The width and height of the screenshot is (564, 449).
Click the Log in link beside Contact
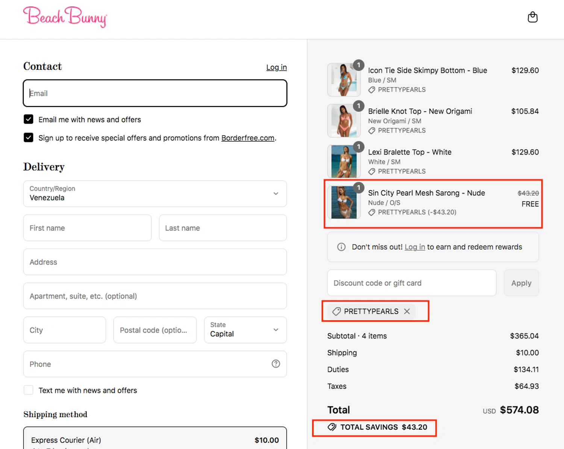pyautogui.click(x=276, y=67)
